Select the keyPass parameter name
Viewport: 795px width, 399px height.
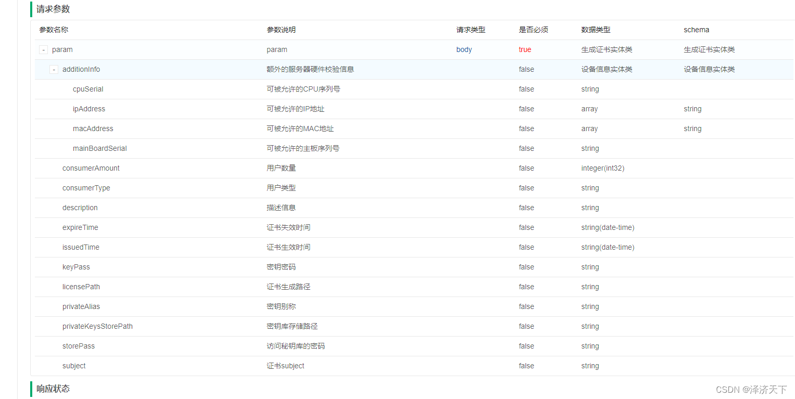coord(76,267)
